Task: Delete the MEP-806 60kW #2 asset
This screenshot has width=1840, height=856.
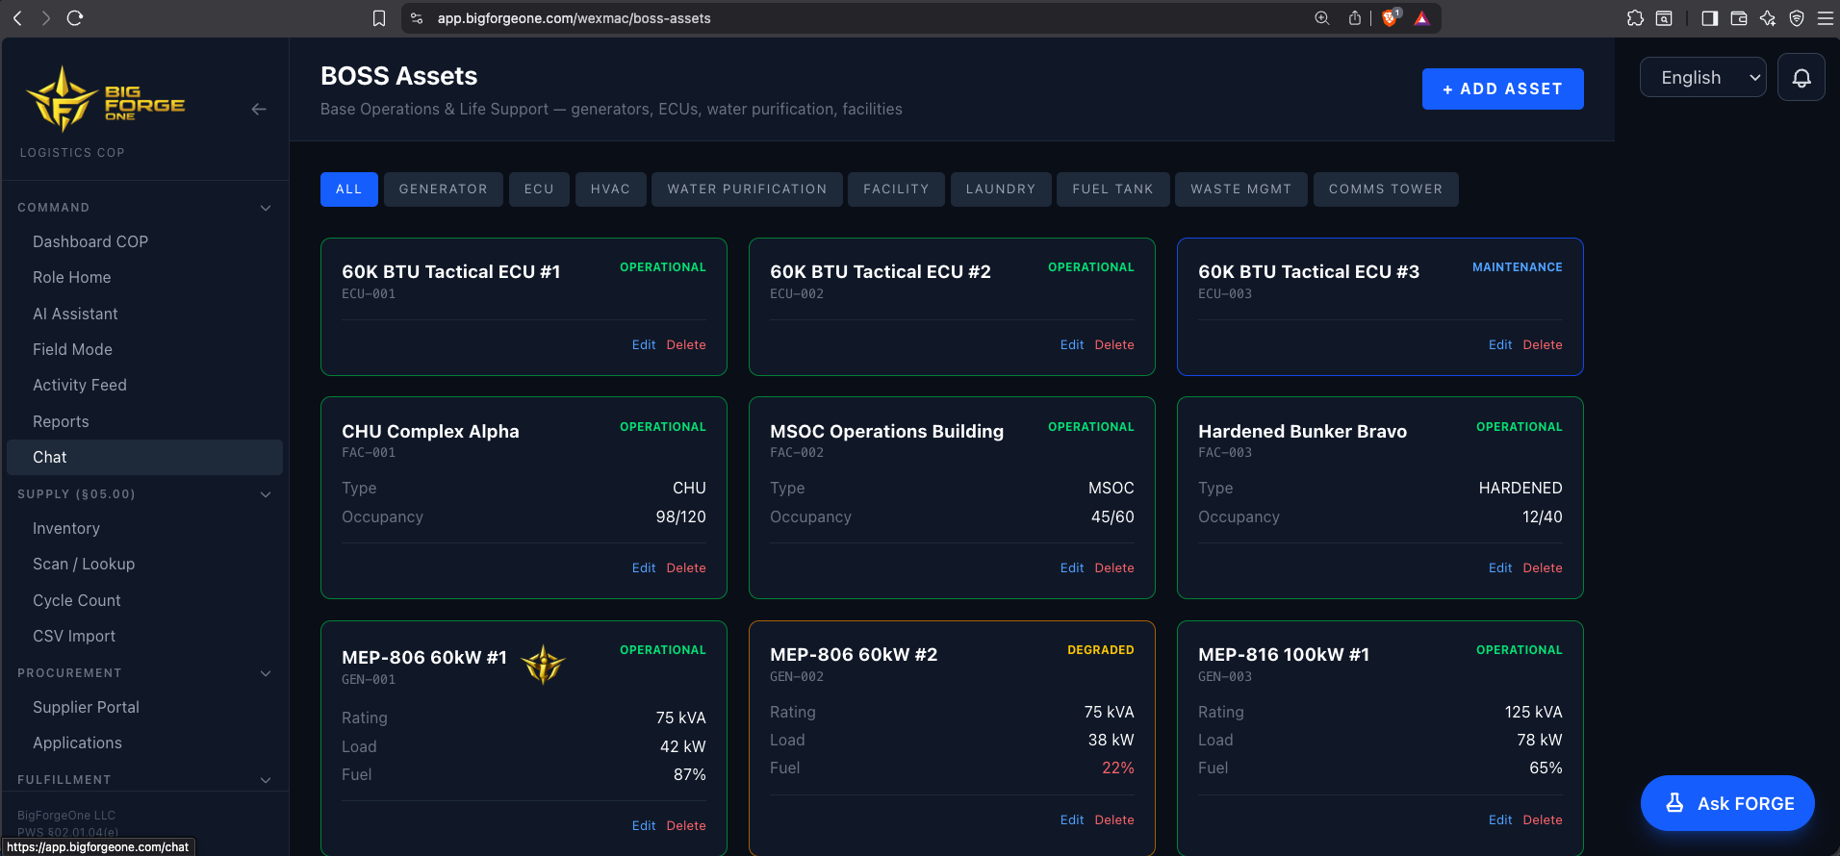Action: (1114, 820)
